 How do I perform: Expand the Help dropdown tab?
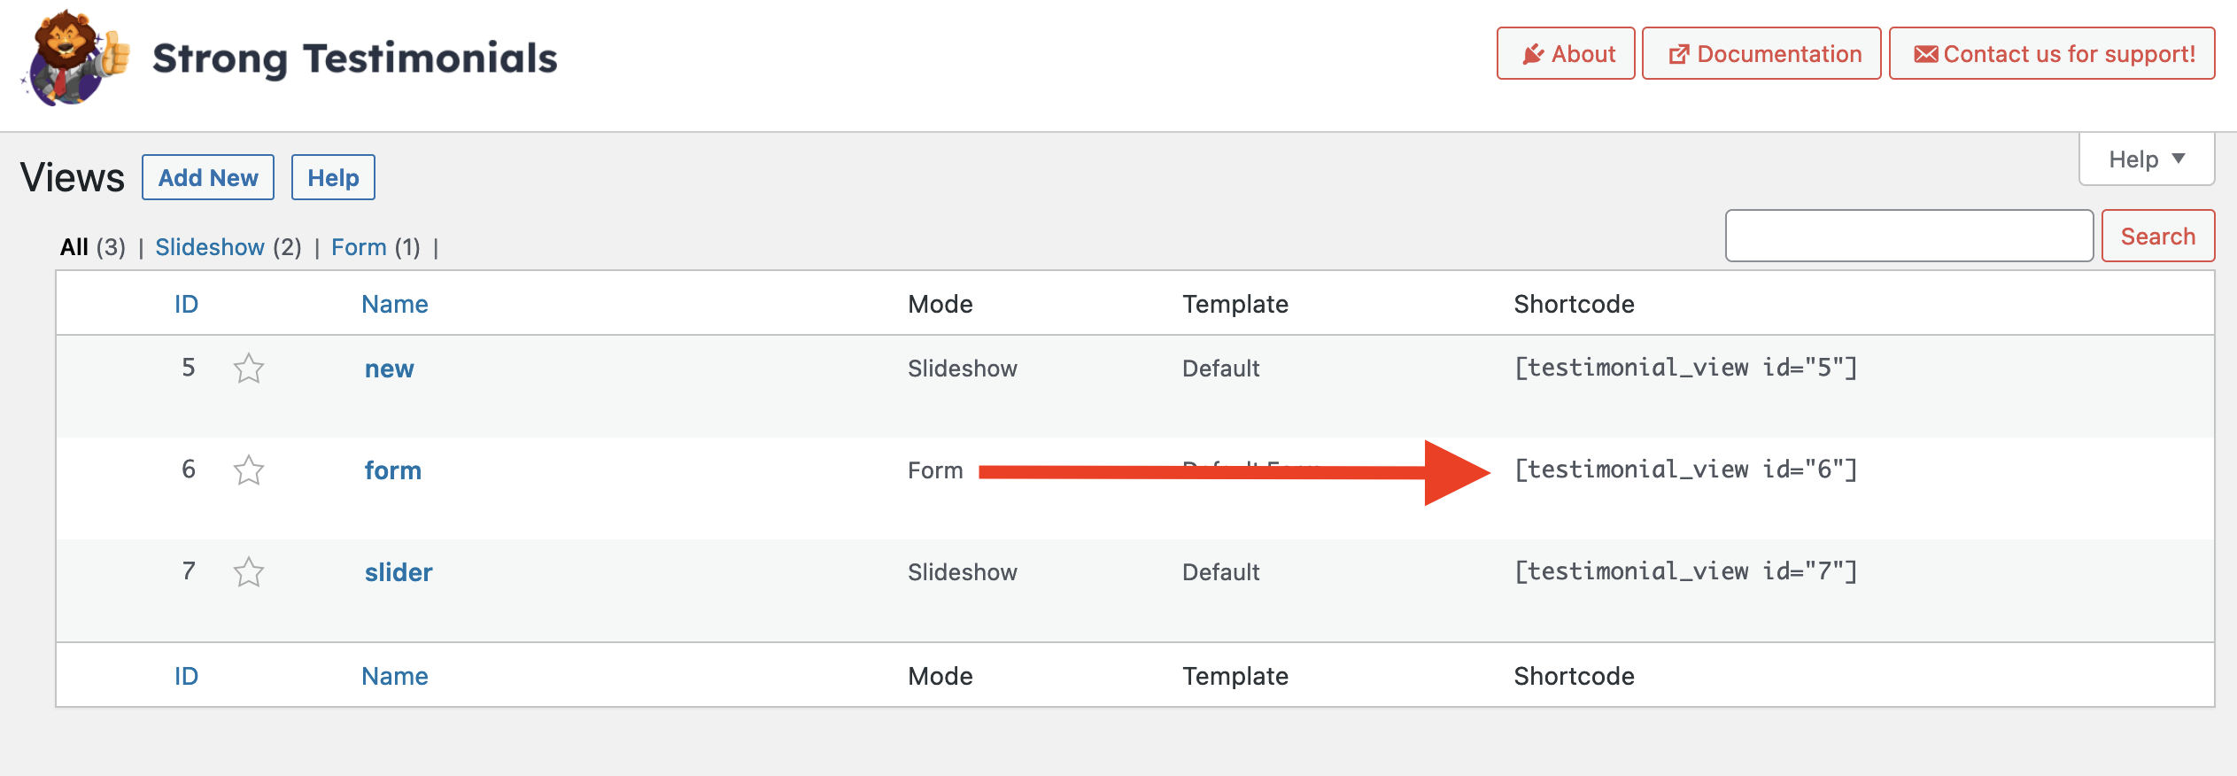pyautogui.click(x=2147, y=159)
